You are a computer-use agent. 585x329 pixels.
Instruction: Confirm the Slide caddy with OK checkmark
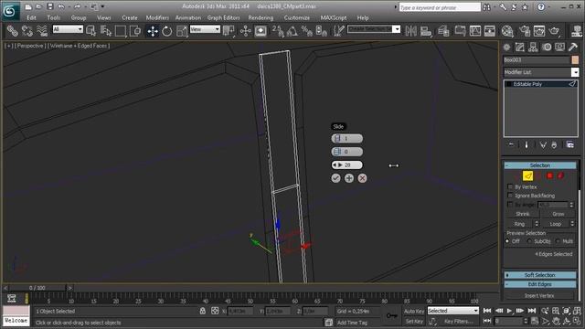[335, 178]
